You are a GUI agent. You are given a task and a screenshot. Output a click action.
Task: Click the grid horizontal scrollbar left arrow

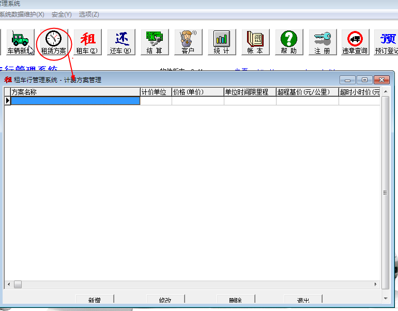coord(9,284)
